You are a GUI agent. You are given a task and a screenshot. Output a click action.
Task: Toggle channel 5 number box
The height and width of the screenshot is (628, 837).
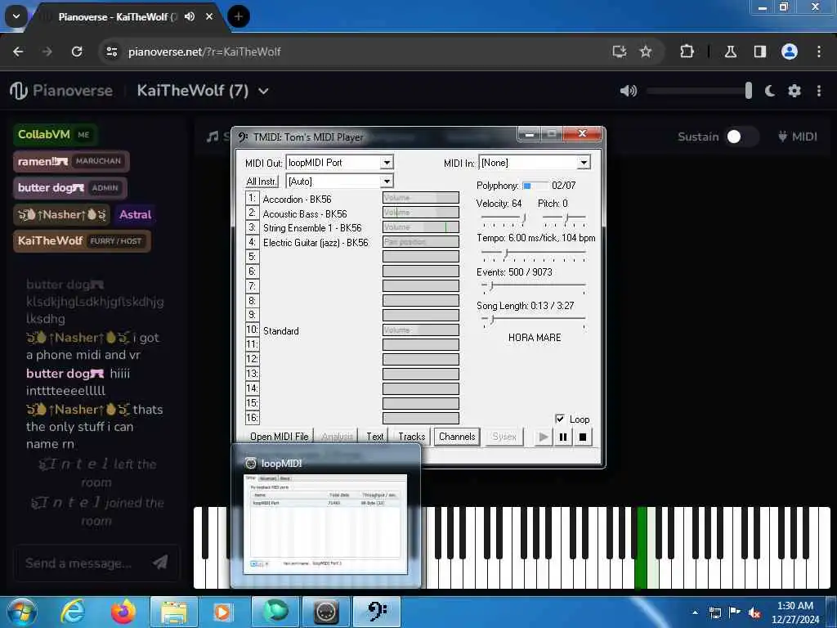point(252,256)
